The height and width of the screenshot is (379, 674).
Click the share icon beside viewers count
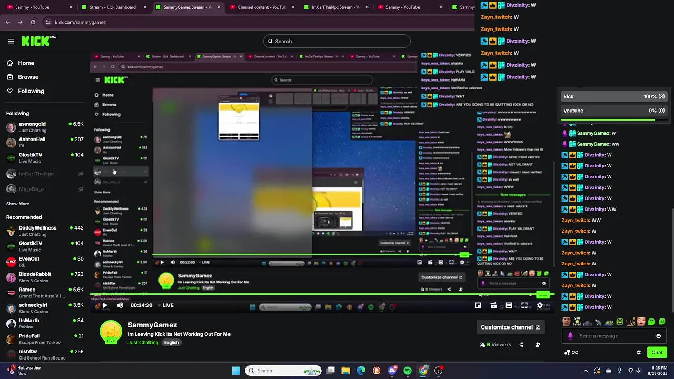click(x=521, y=345)
